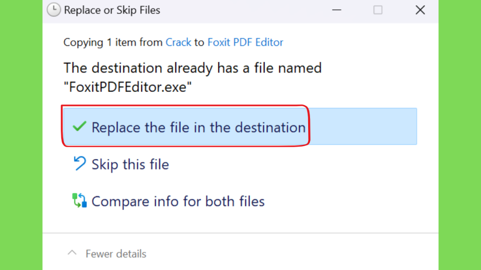This screenshot has width=481, height=270.
Task: Minimize the Replace or Skip Files dialog
Action: click(336, 10)
